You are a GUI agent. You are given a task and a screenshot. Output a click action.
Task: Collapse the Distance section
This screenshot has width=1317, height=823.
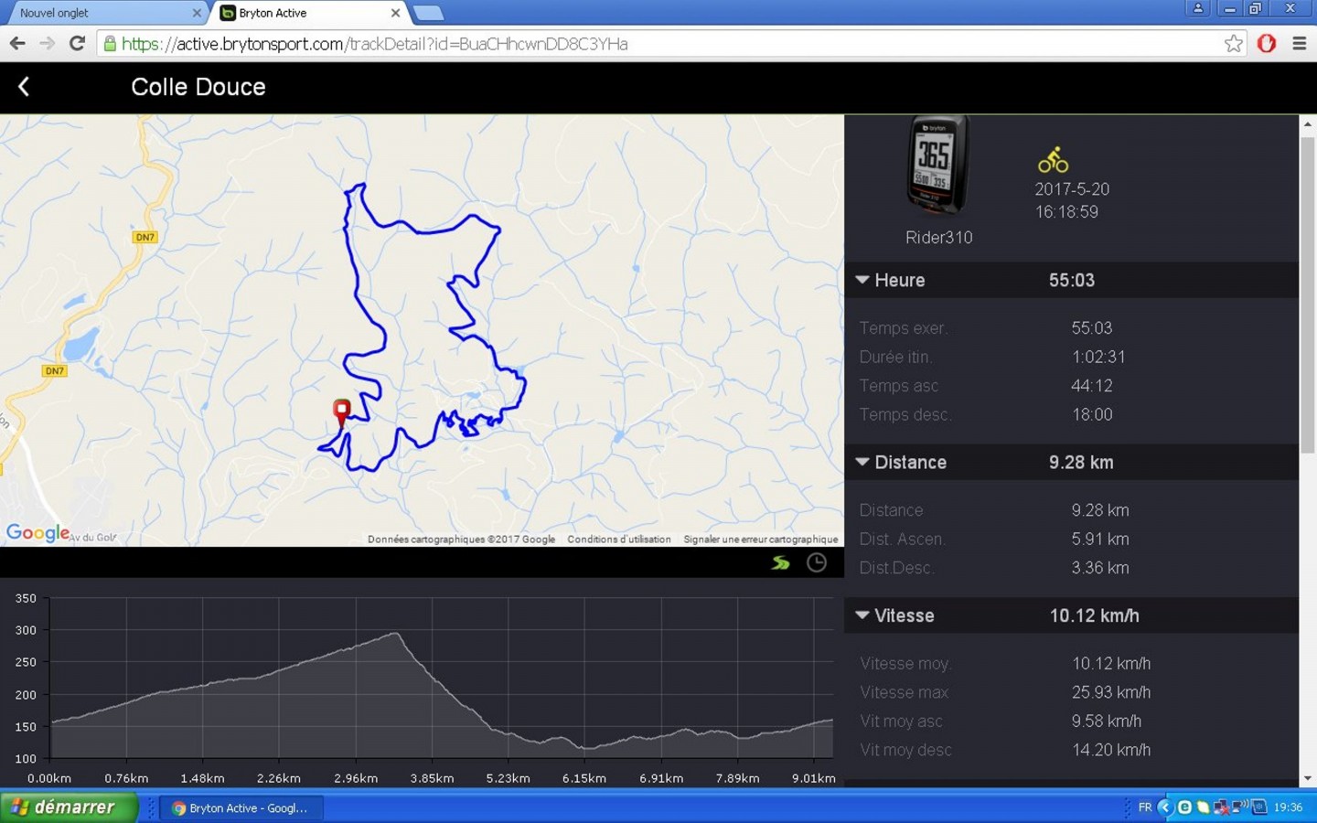pos(862,462)
